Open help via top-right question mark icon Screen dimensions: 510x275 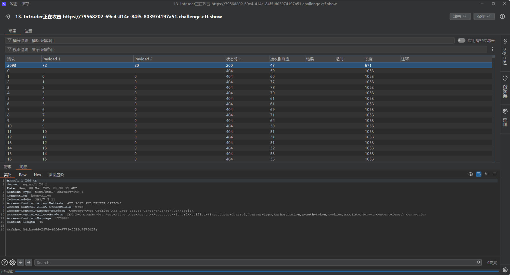[x=502, y=17]
